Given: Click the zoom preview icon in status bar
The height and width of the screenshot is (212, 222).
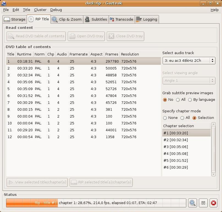Looking at the screenshot, I should pos(192,203).
